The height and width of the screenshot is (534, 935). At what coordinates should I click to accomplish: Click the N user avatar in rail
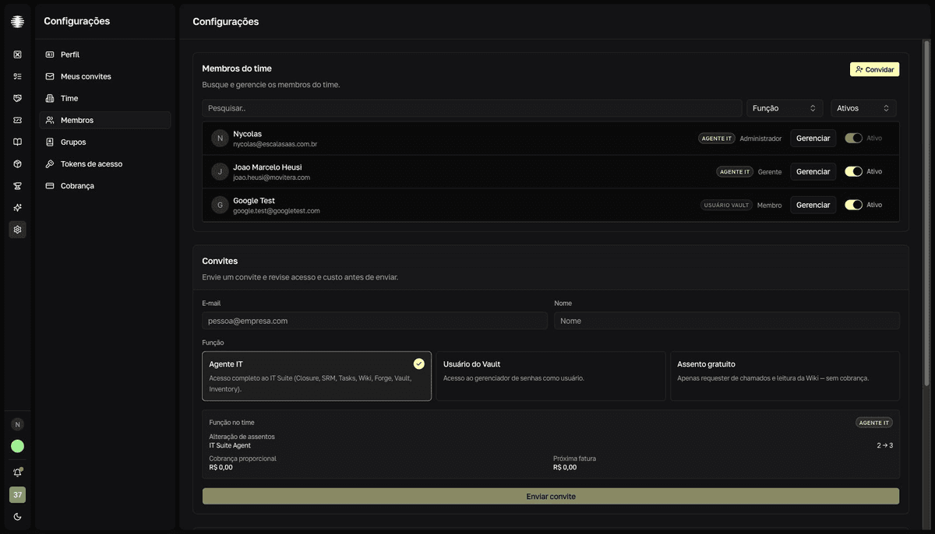pos(17,424)
